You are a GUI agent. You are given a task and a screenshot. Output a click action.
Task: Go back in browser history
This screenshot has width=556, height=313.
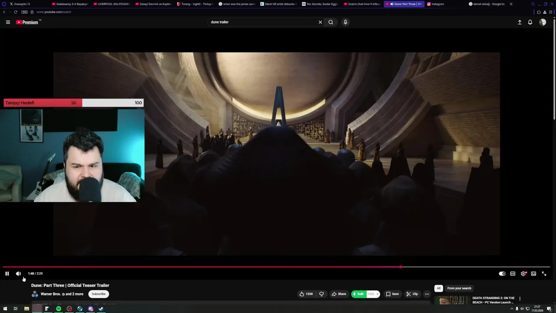click(4, 12)
